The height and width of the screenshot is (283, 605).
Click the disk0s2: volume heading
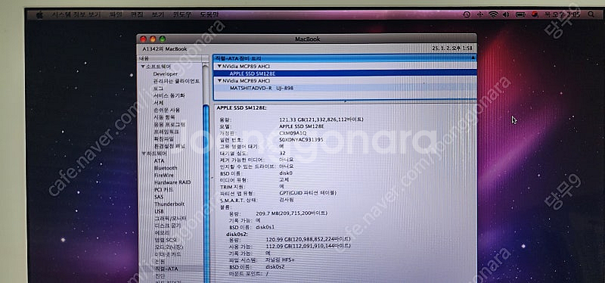click(237, 234)
